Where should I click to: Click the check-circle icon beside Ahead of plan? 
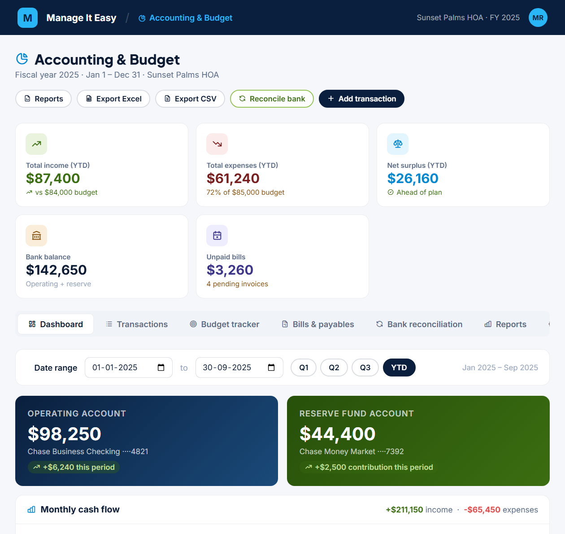(x=391, y=192)
